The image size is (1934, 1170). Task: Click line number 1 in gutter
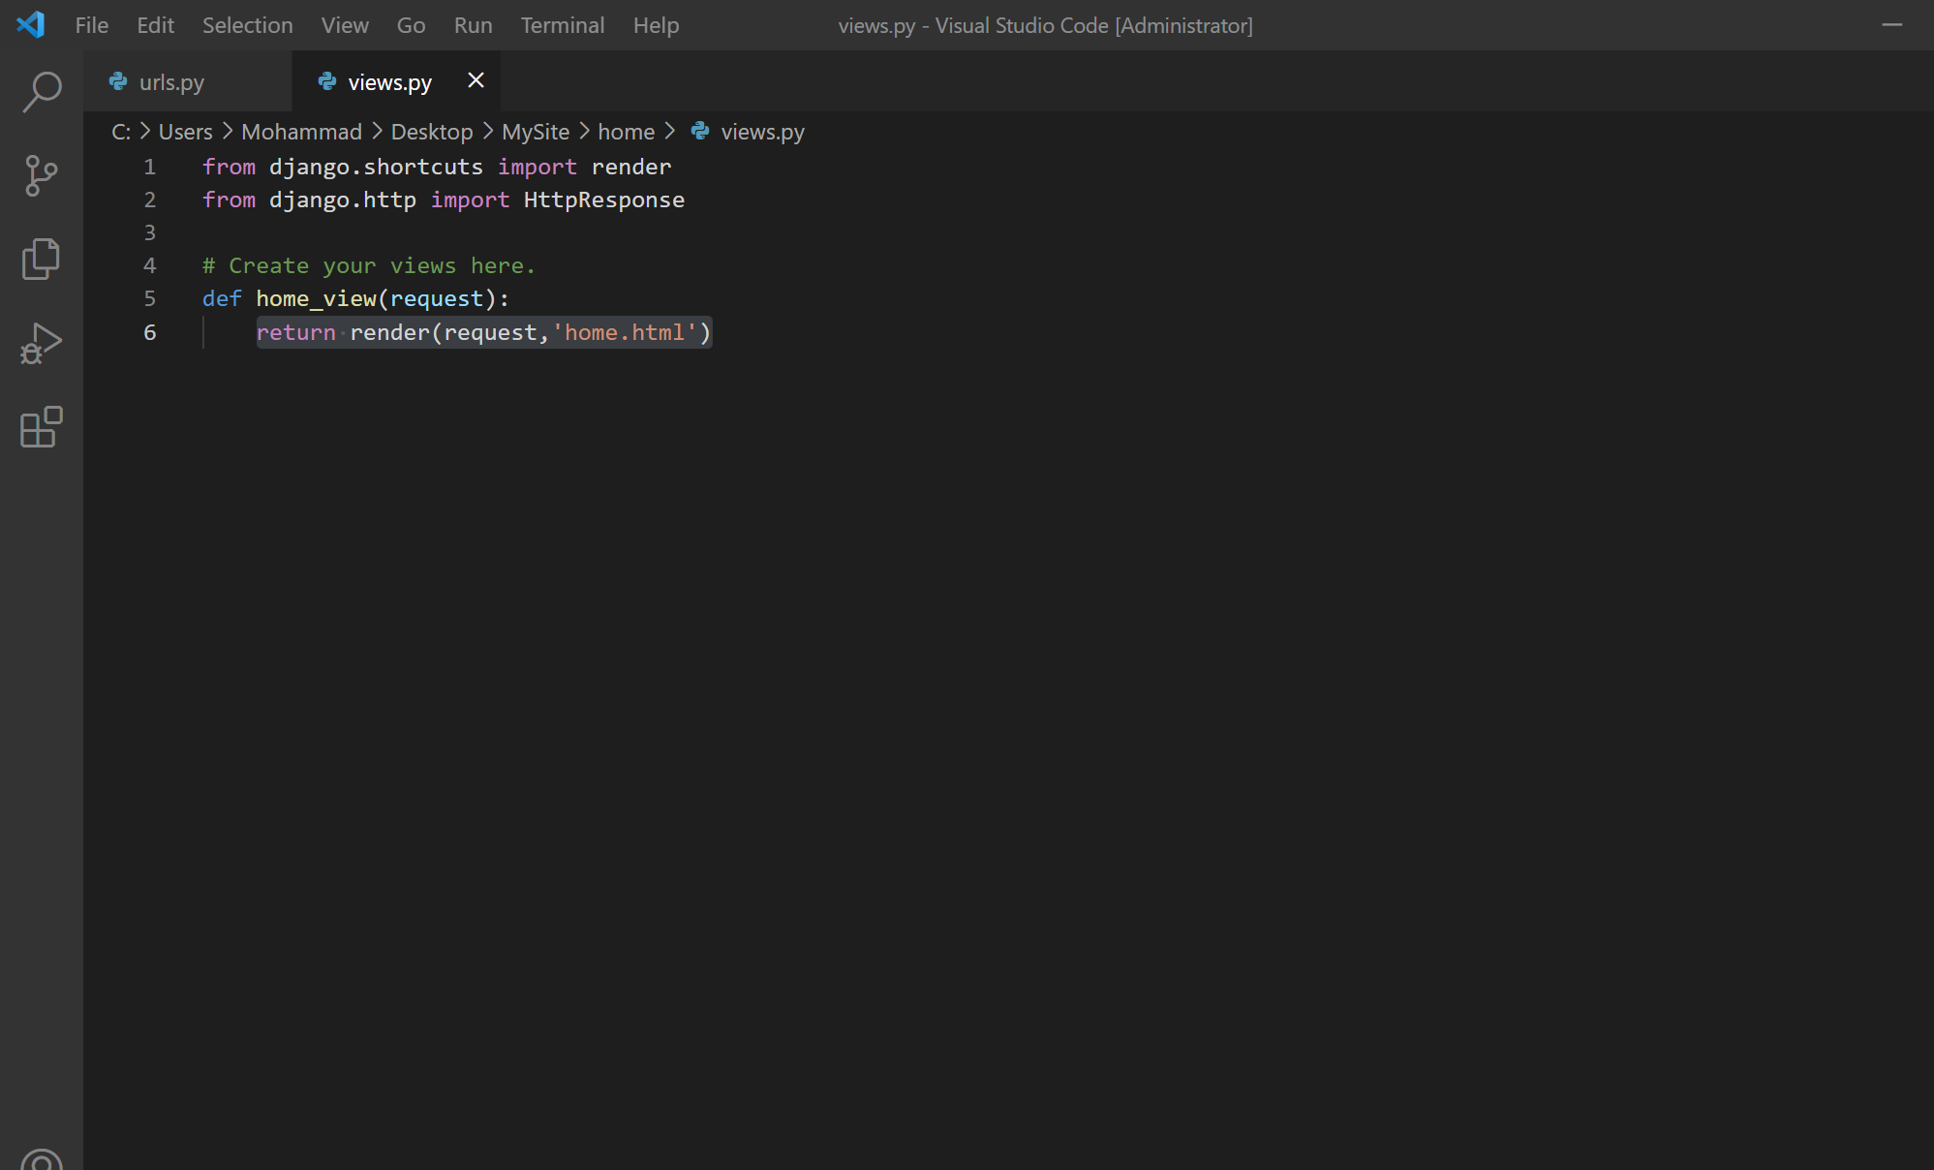point(150,167)
